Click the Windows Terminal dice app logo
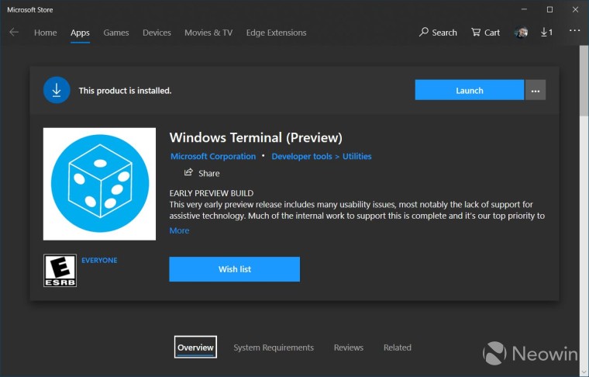The width and height of the screenshot is (589, 377). 99,184
